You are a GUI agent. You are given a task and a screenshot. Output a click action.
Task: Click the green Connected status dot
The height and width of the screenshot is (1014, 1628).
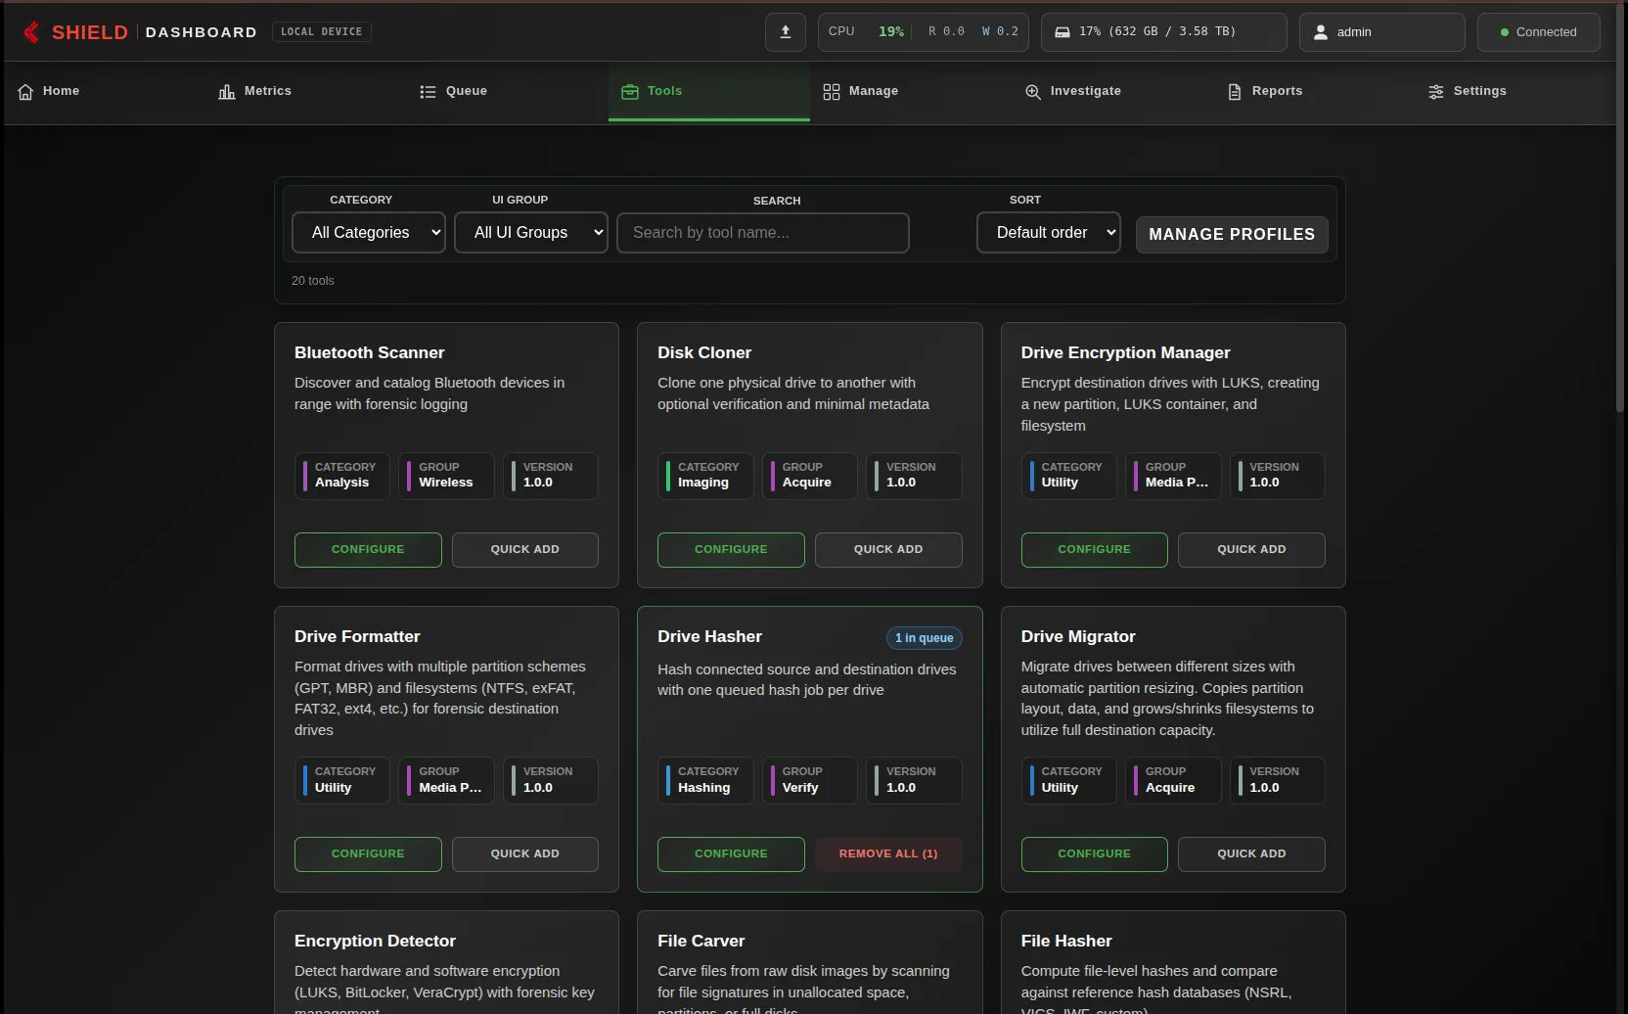1505,32
